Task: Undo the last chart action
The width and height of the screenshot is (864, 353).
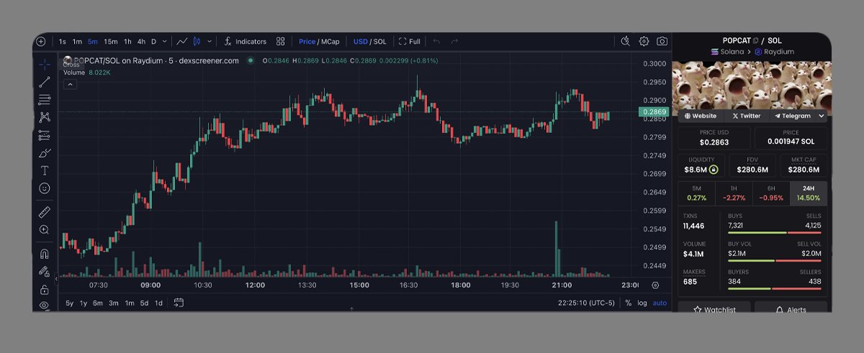Action: [x=436, y=42]
